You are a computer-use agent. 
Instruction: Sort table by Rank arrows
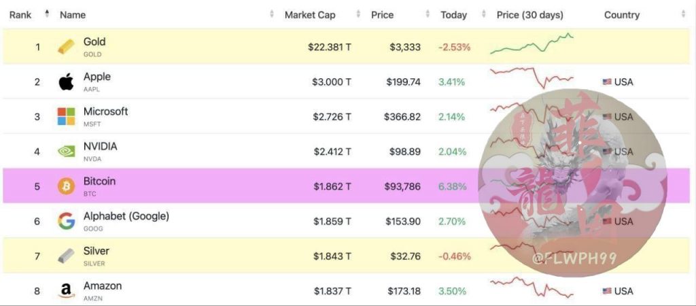(x=47, y=14)
